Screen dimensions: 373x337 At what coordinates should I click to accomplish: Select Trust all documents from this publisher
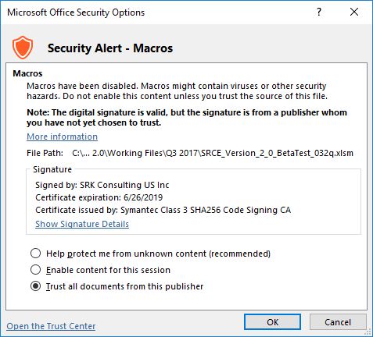35,286
